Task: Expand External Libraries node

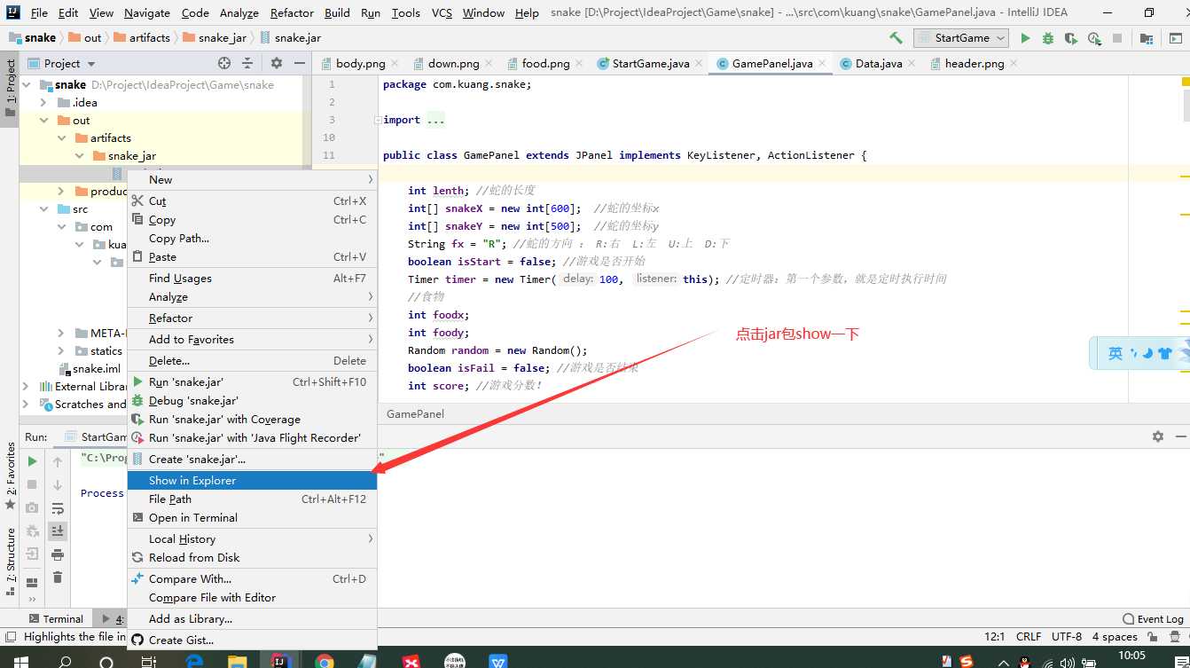Action: pos(26,387)
